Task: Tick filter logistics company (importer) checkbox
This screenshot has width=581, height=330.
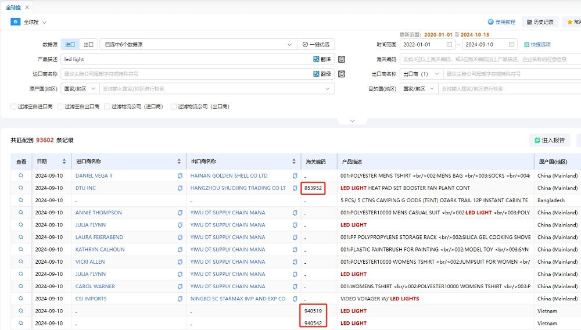Action: point(107,107)
